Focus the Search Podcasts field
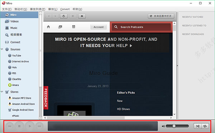The height and width of the screenshot is (133, 215). coord(141,27)
